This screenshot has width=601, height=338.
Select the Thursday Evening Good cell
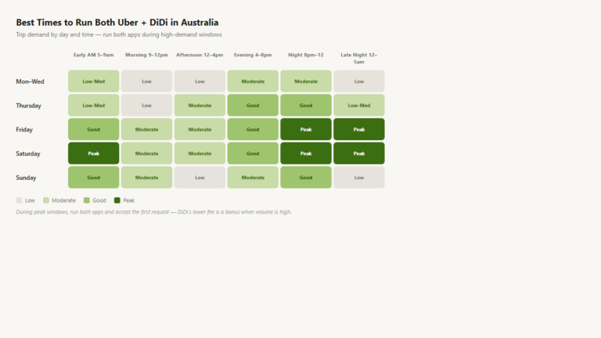(253, 106)
